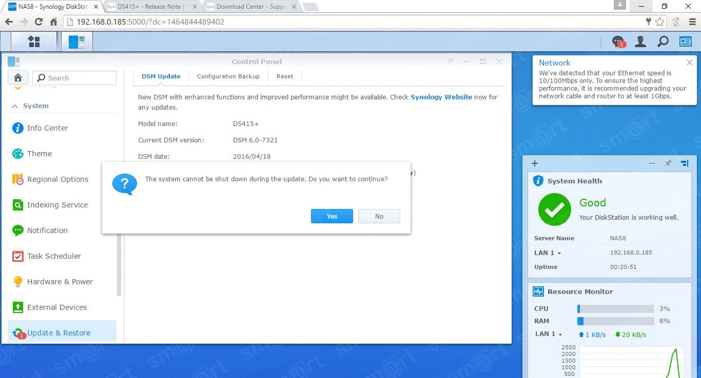Click the Control Panel help question mark
The image size is (701, 378).
coord(450,61)
